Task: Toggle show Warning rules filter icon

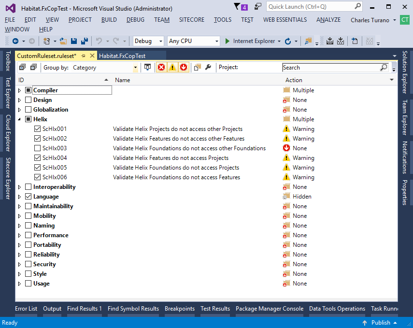Action: pos(172,68)
